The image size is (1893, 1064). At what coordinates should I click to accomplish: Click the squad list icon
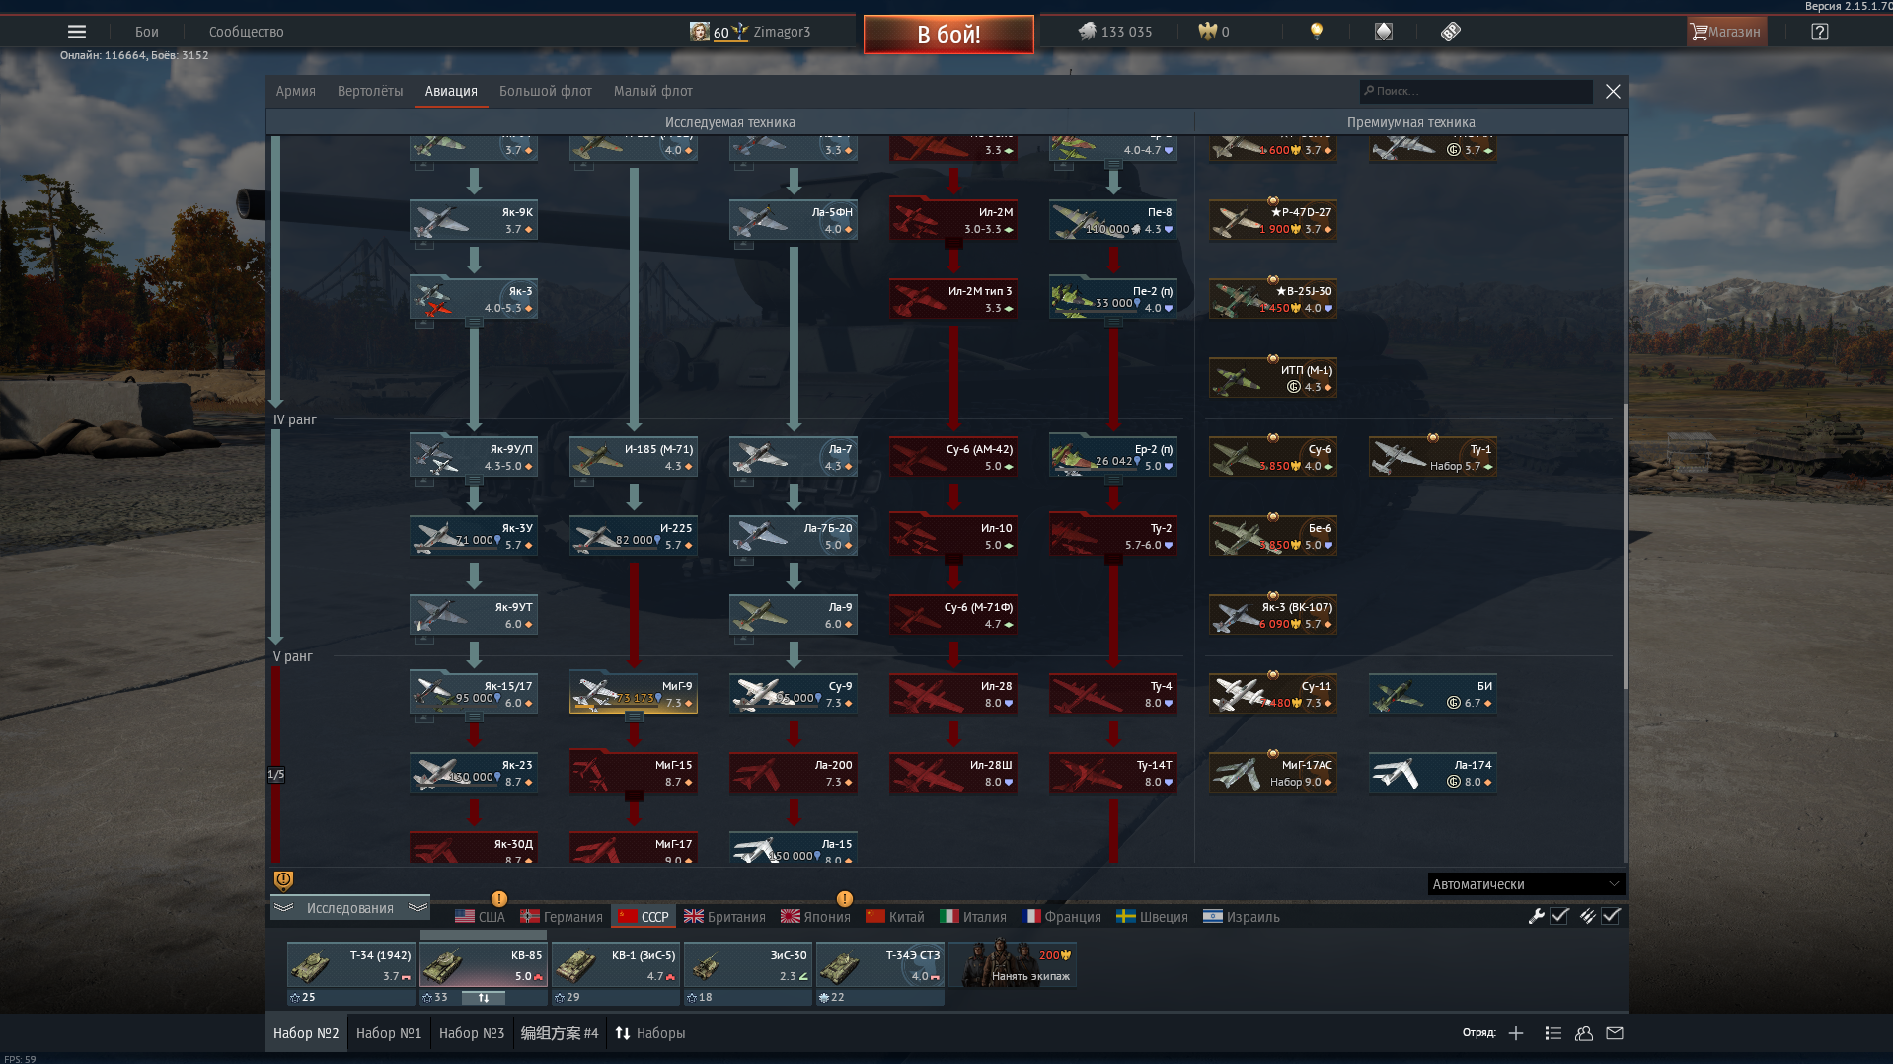coord(1552,1033)
